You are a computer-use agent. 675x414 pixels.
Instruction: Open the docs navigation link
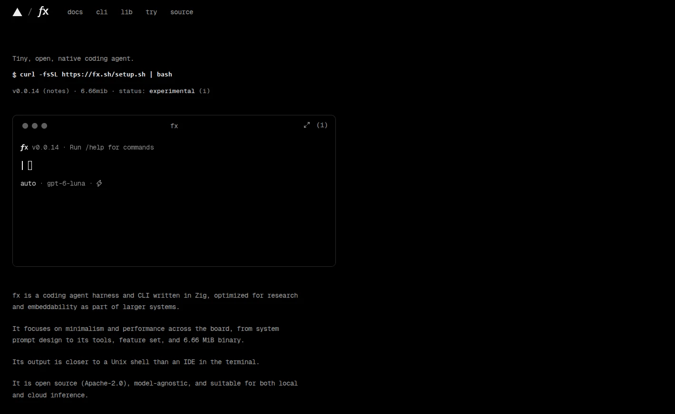click(75, 12)
